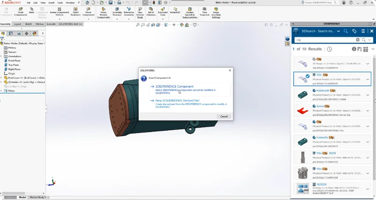Screen dimensions: 376x200
Task: Toggle the checkmark on the 3DX Clip result
Action: coord(307,76)
